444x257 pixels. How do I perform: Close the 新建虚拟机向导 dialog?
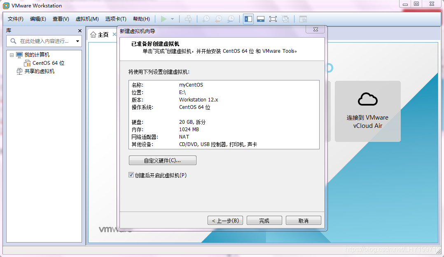point(315,30)
